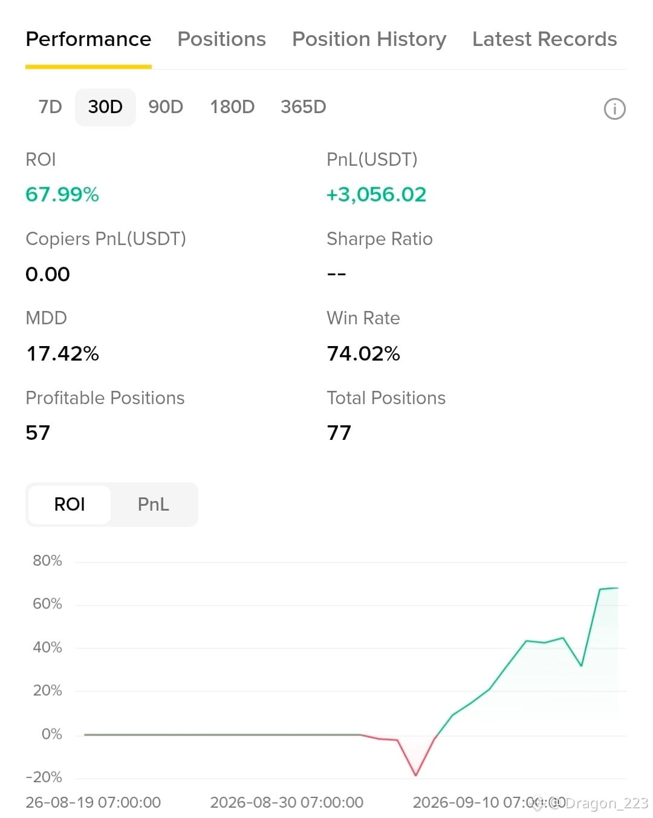Tap the MDD 17.42% figure
Viewport: 653px width, 818px height.
[x=62, y=353]
